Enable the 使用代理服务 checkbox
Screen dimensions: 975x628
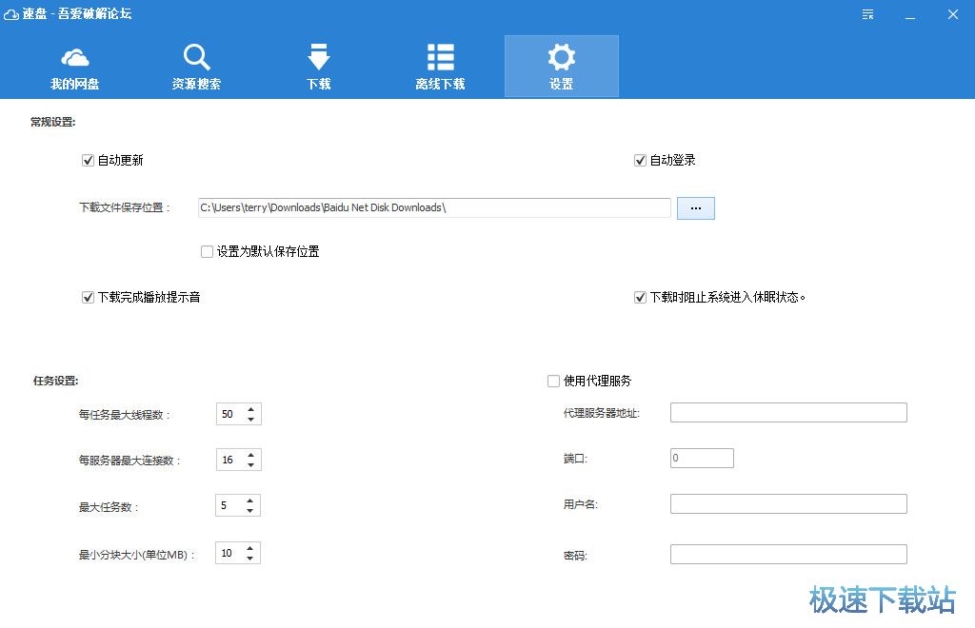553,382
